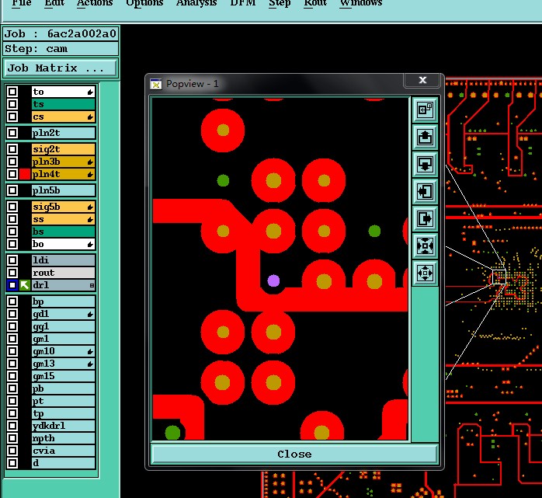Open the File menu
Screen dimensions: 542x498
click(x=22, y=3)
